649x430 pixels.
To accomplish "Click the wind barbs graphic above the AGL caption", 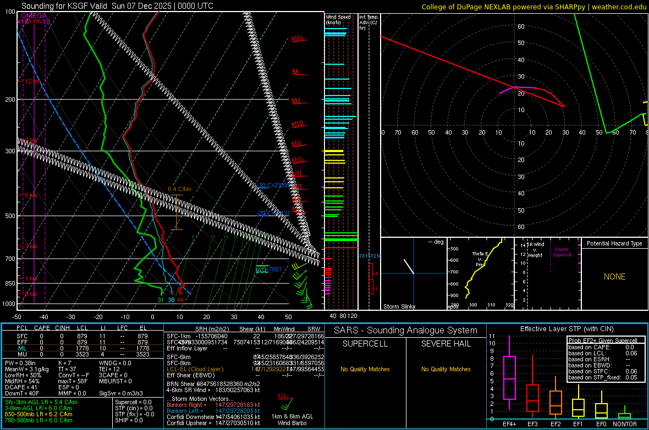I will point(286,402).
